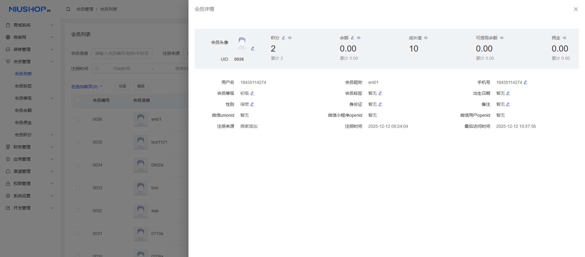585x257 pixels.
Task: Collapse the 会员管理 sidebar menu
Action: [x=30, y=62]
